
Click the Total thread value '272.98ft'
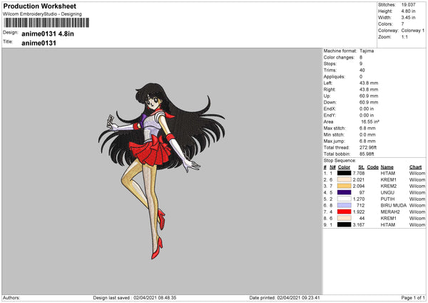coord(367,147)
